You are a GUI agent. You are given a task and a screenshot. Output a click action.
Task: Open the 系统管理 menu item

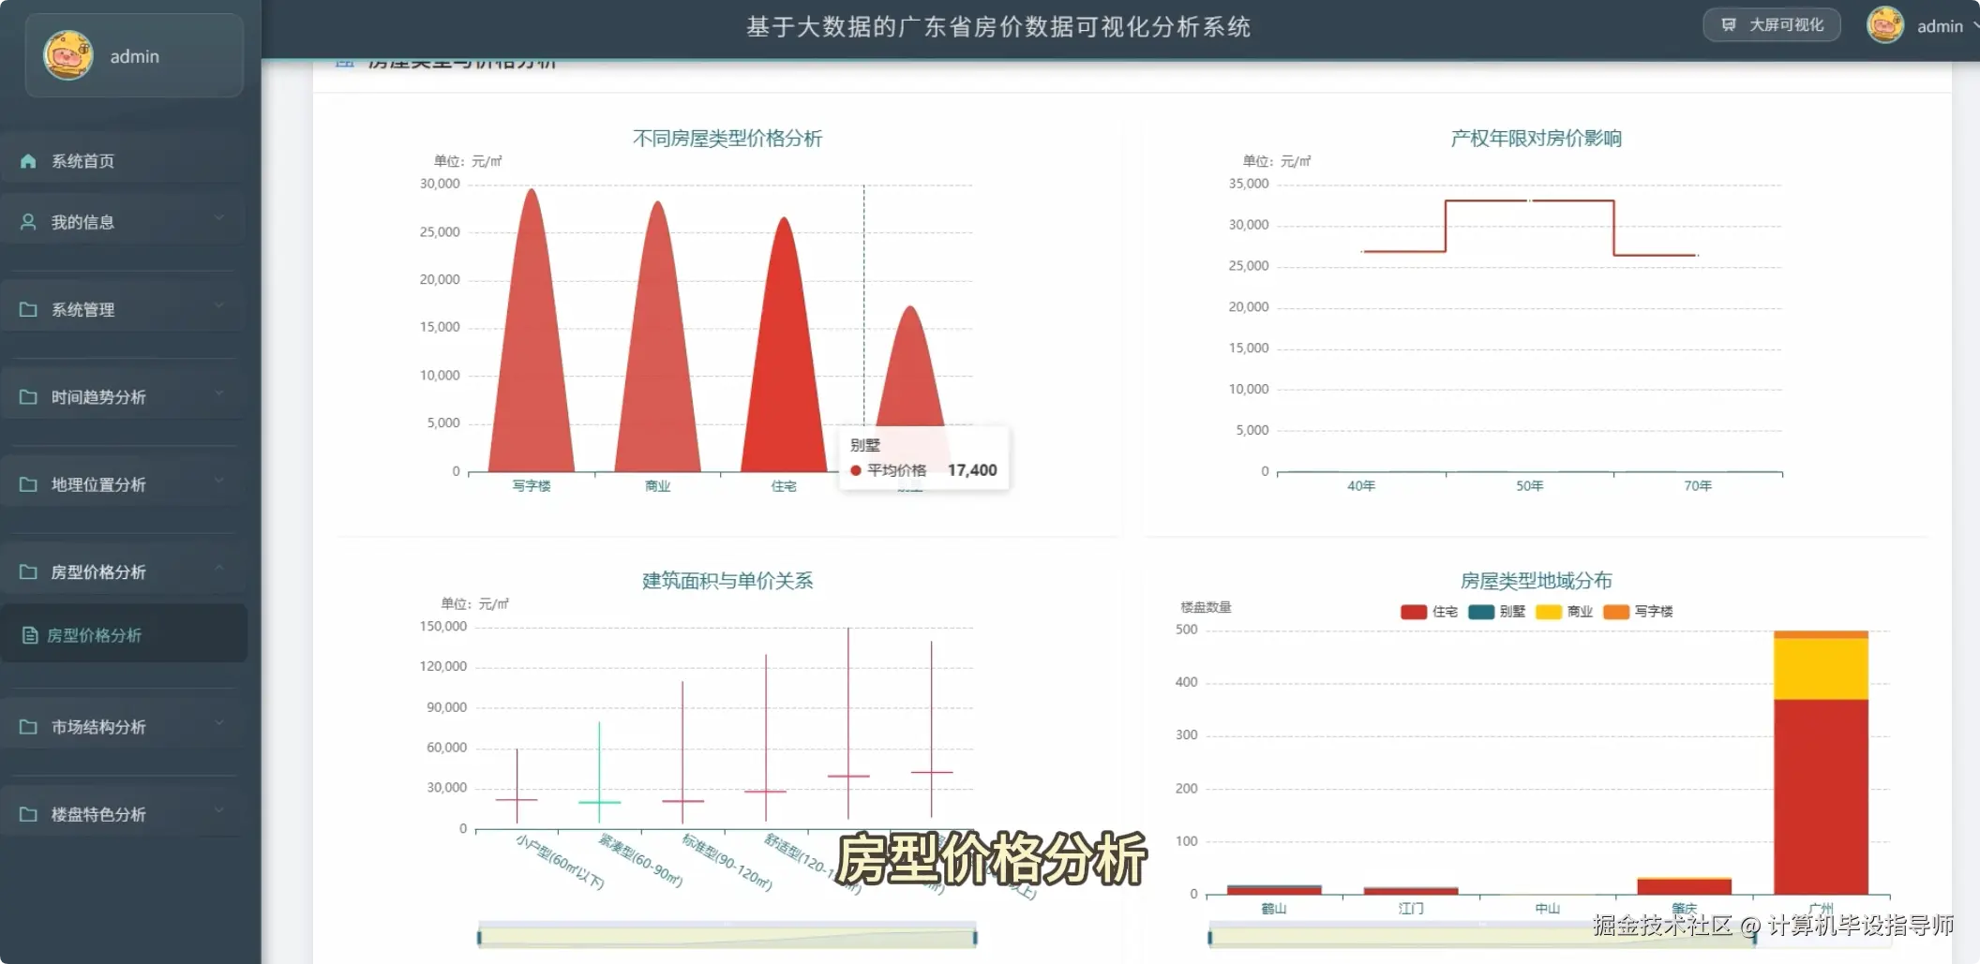(124, 309)
